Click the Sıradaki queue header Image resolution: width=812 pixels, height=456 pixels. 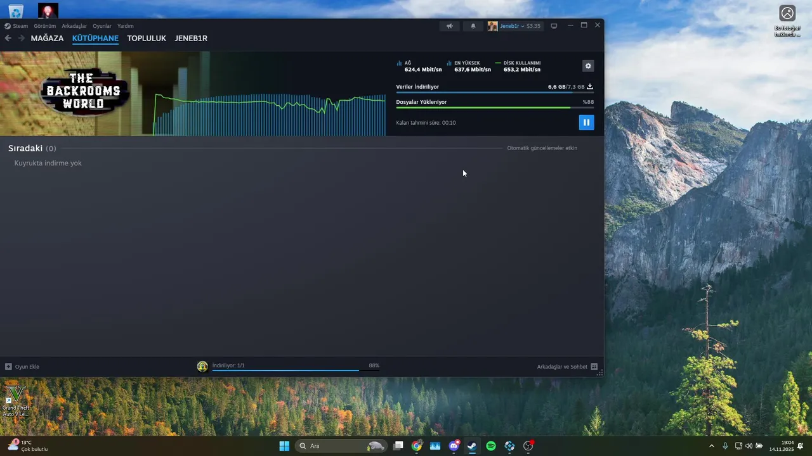[x=32, y=148]
